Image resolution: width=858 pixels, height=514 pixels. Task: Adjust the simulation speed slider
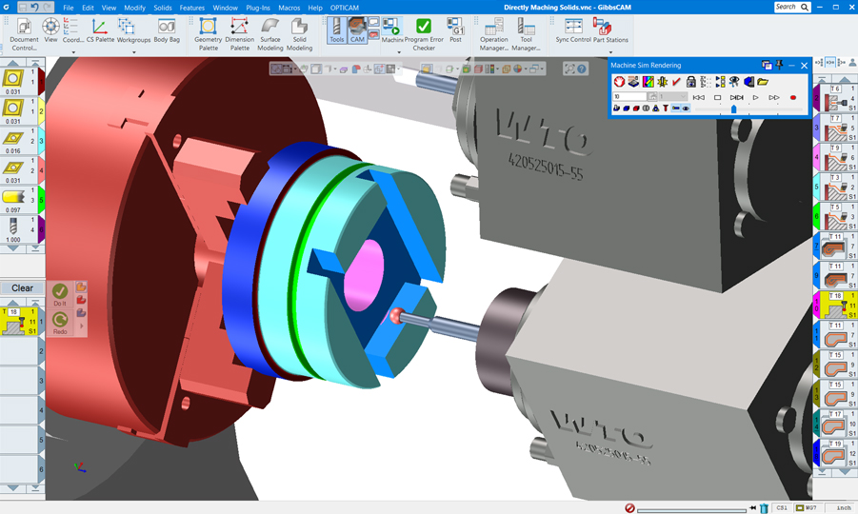tap(733, 109)
